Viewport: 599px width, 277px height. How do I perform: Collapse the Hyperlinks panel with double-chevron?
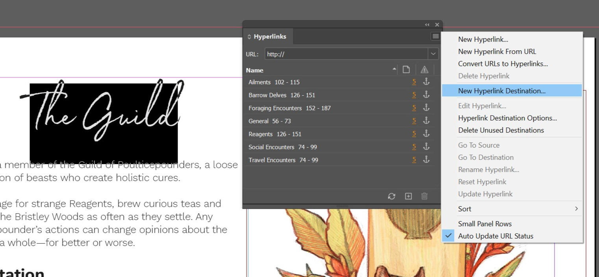tap(427, 24)
